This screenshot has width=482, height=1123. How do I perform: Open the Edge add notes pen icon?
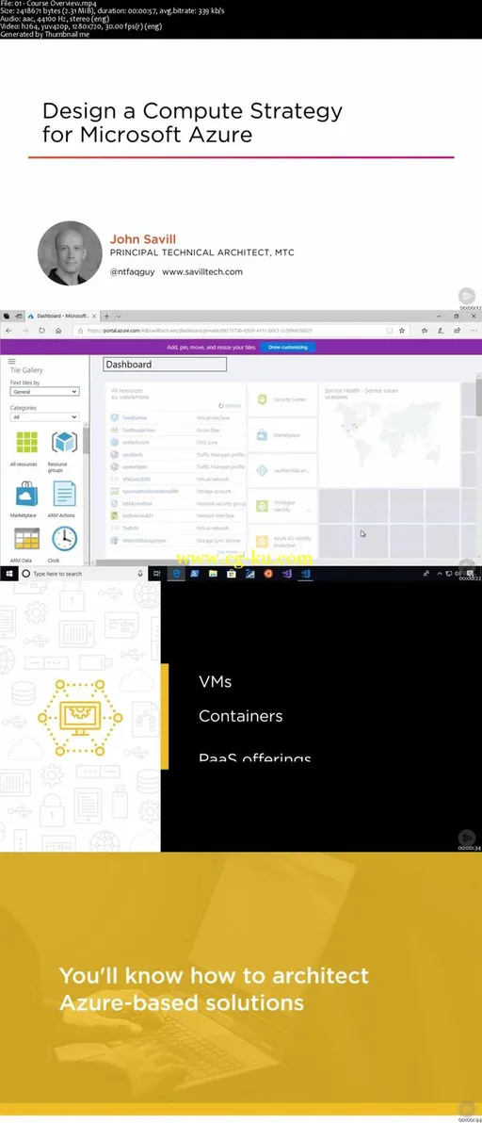pos(439,331)
